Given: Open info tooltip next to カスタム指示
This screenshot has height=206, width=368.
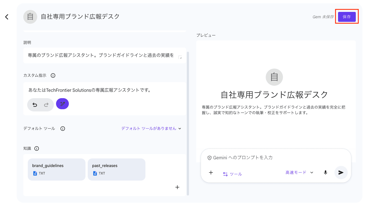Looking at the screenshot, I should tap(53, 75).
